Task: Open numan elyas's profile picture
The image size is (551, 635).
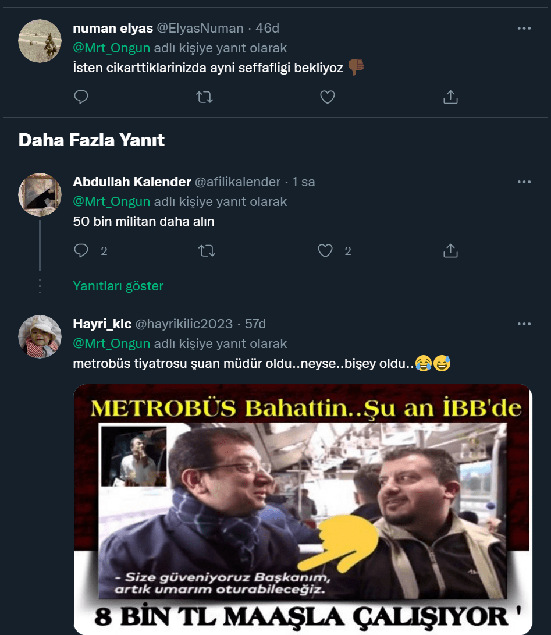Action: (x=40, y=41)
